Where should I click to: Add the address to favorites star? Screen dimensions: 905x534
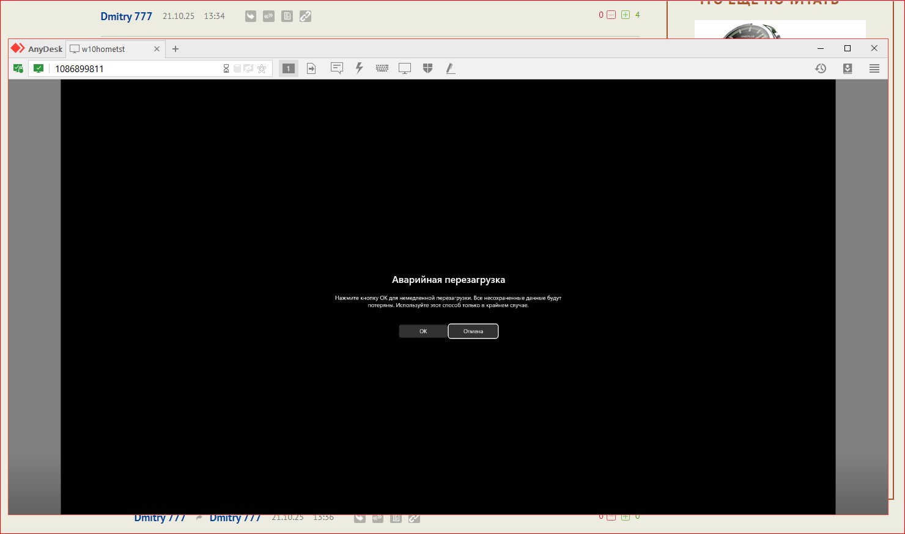[x=262, y=68]
